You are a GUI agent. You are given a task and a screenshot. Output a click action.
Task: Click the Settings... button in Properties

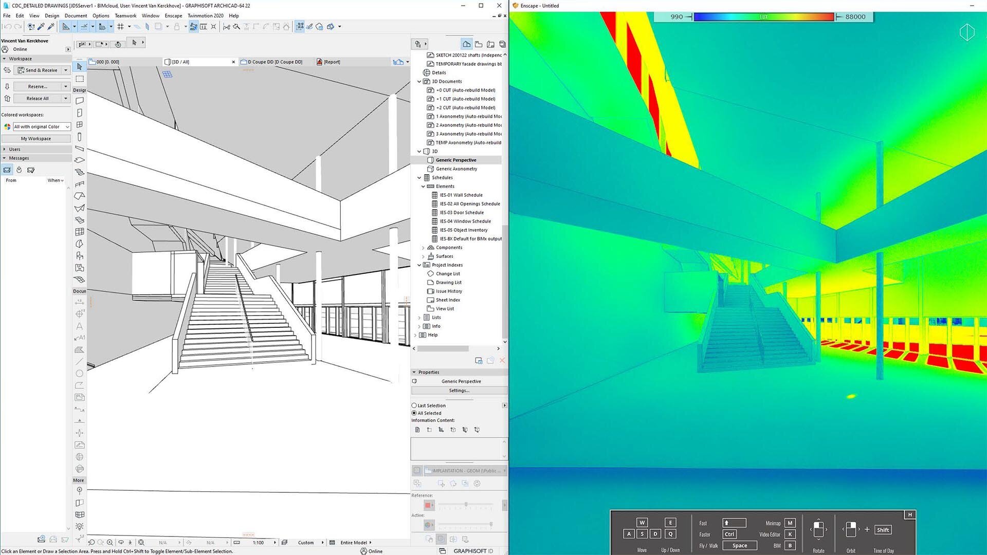pos(459,391)
